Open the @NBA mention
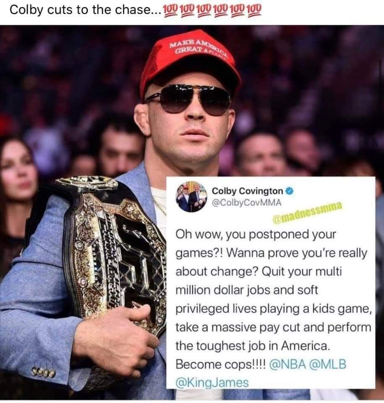The image size is (384, 403). tap(287, 364)
